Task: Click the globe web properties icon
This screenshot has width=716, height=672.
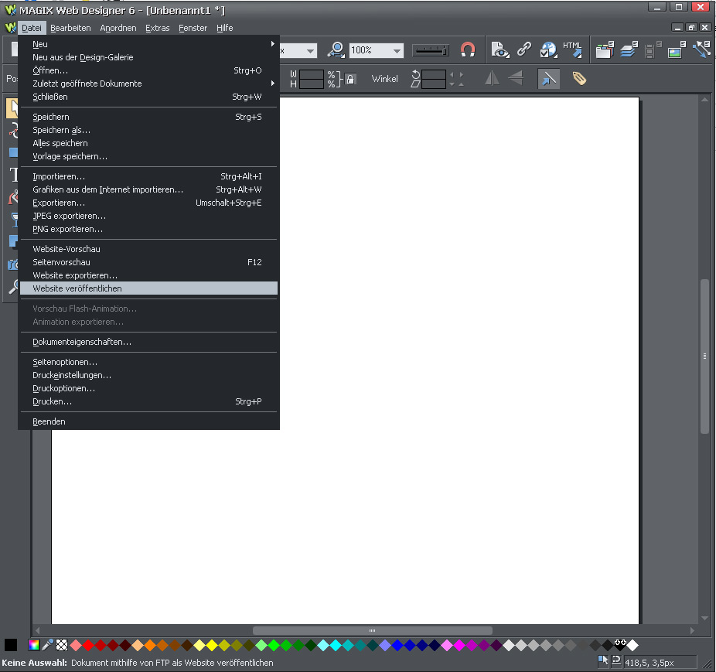Action: pyautogui.click(x=548, y=49)
